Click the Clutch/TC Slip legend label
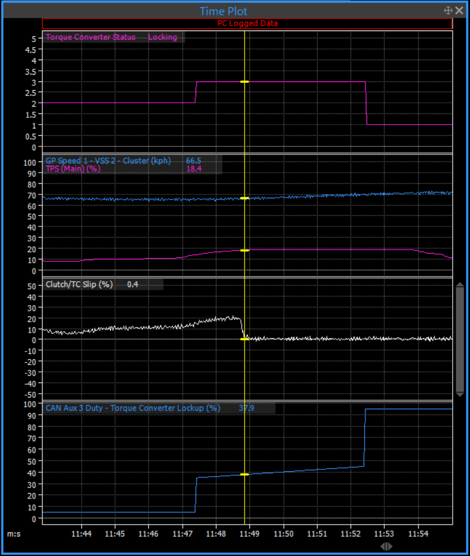The width and height of the screenshot is (470, 556). point(79,285)
